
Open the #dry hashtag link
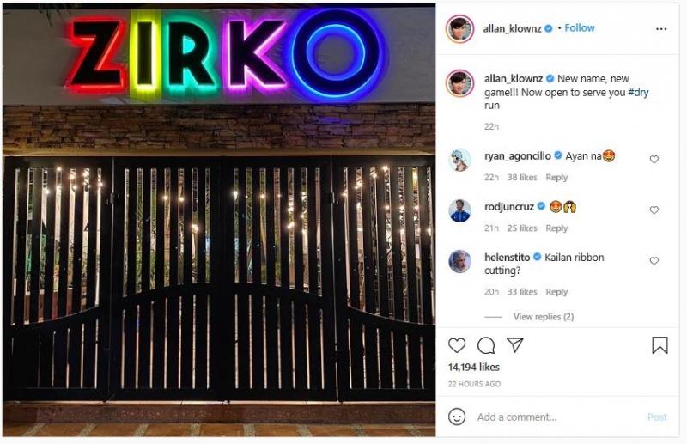(x=638, y=92)
